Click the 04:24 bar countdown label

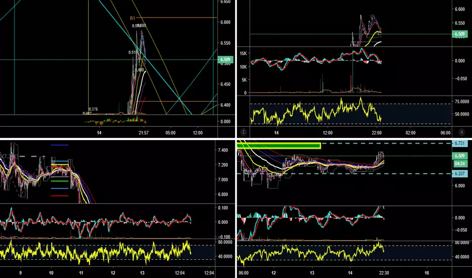(460, 164)
